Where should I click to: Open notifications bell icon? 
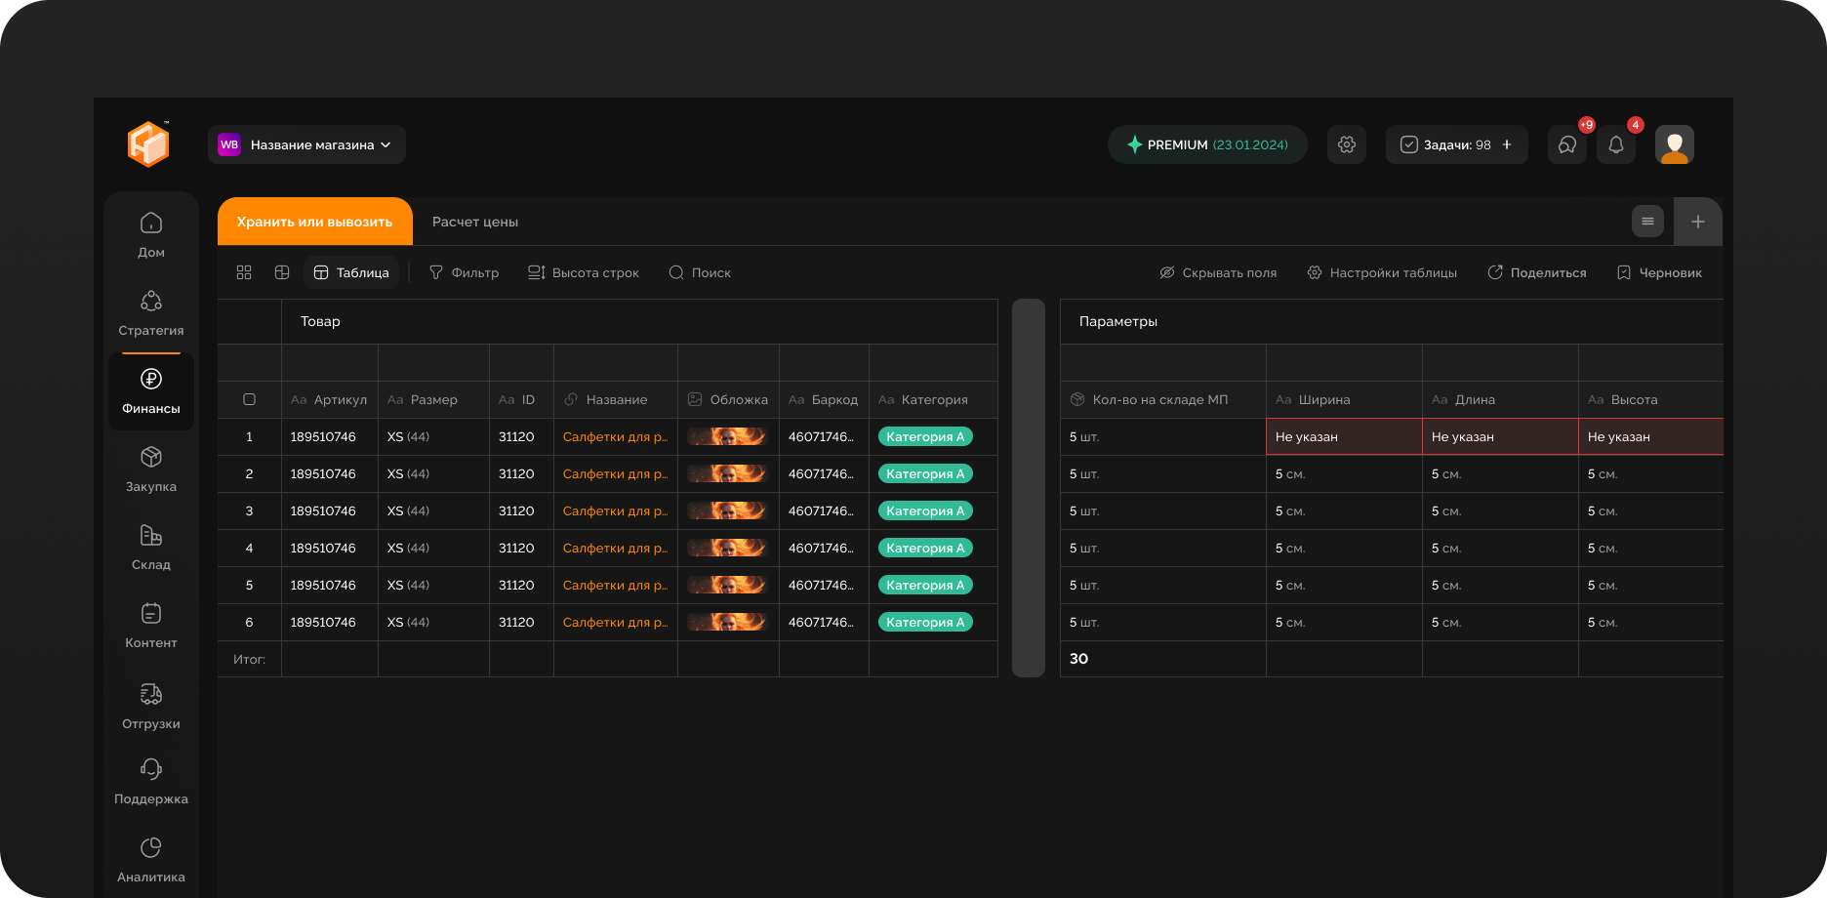[1616, 144]
